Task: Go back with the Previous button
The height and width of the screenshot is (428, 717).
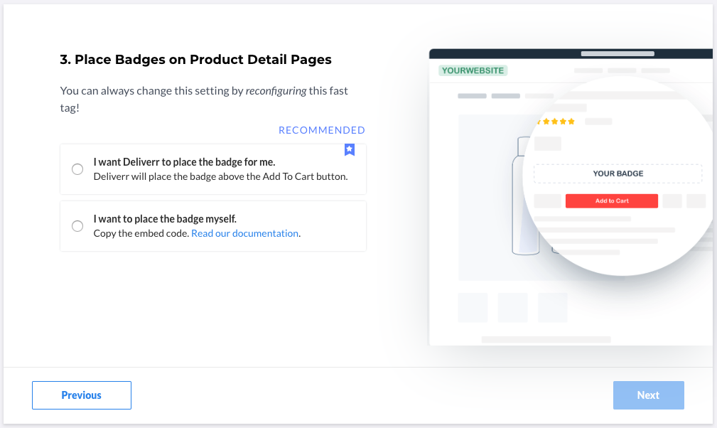Action: coord(82,395)
